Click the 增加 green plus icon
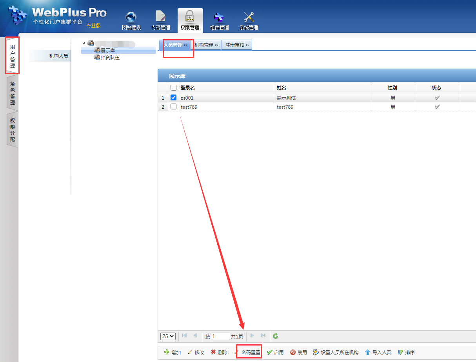476x362 pixels. pos(167,352)
